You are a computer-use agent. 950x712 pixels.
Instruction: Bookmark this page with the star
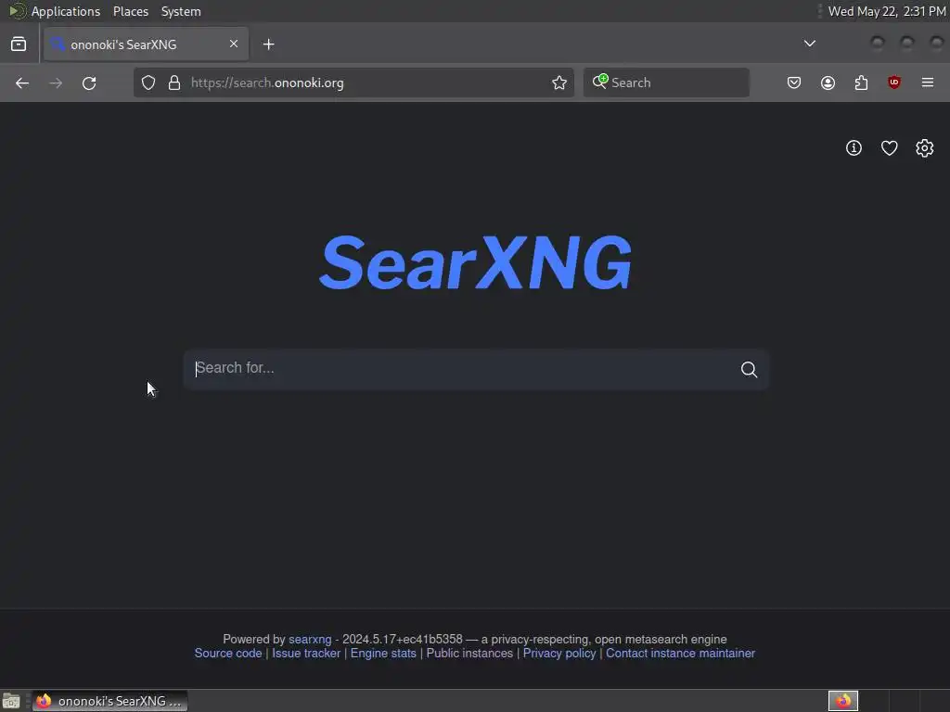(559, 83)
